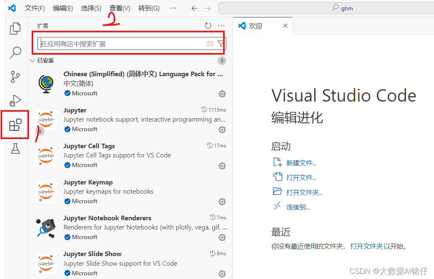434x279 pixels.
Task: Click the 中文(简体) description text
Action: (78, 84)
